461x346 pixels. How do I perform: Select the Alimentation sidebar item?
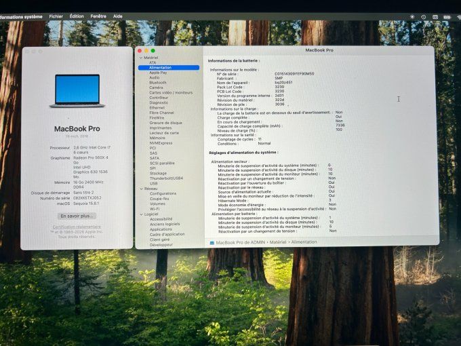tap(169, 68)
